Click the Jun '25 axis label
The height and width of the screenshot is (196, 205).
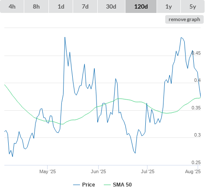click(x=98, y=171)
